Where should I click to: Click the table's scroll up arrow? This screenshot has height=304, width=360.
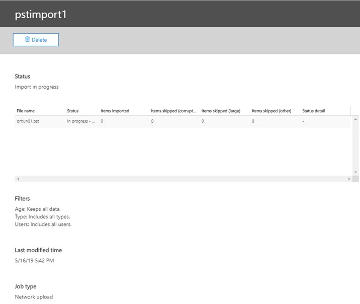[x=355, y=119]
